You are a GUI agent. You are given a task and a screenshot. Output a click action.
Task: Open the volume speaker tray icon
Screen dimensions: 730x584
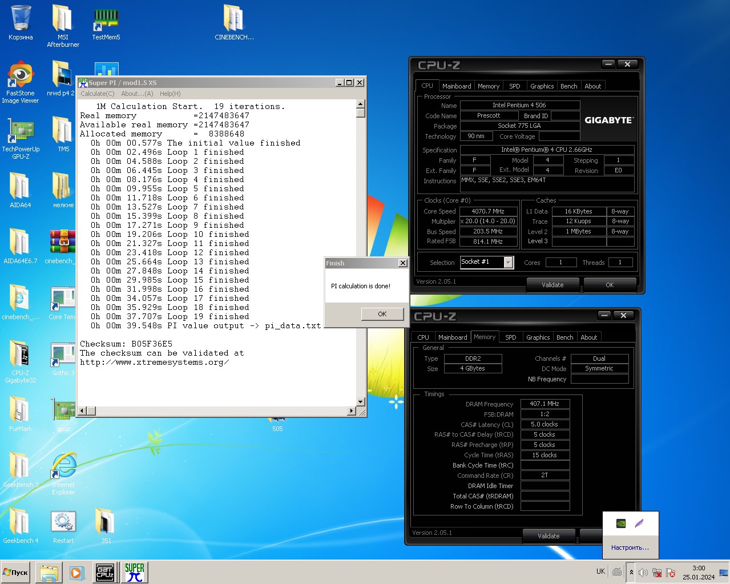(643, 572)
